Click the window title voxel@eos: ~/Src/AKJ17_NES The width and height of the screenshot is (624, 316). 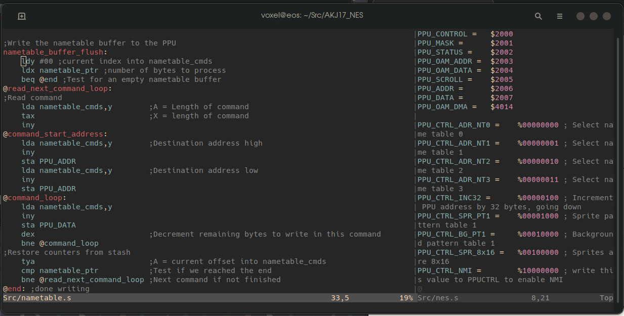[312, 15]
